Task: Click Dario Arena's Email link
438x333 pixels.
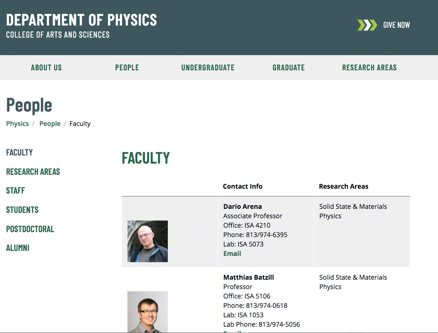Action: [232, 254]
